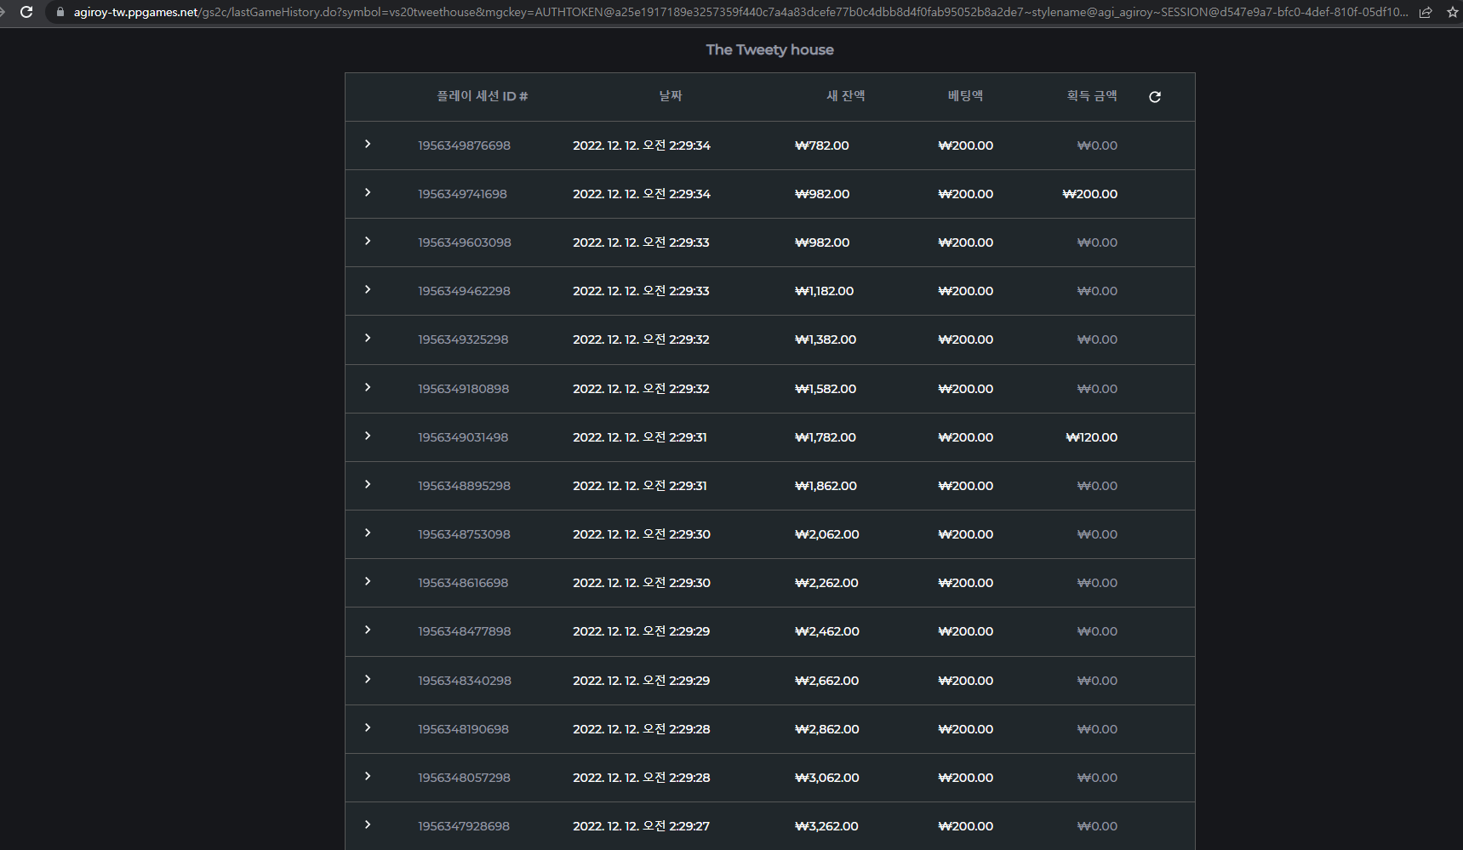Click the ₩0.00 winnings in row 1956348616698
Screen dimensions: 1463x850
(1097, 583)
